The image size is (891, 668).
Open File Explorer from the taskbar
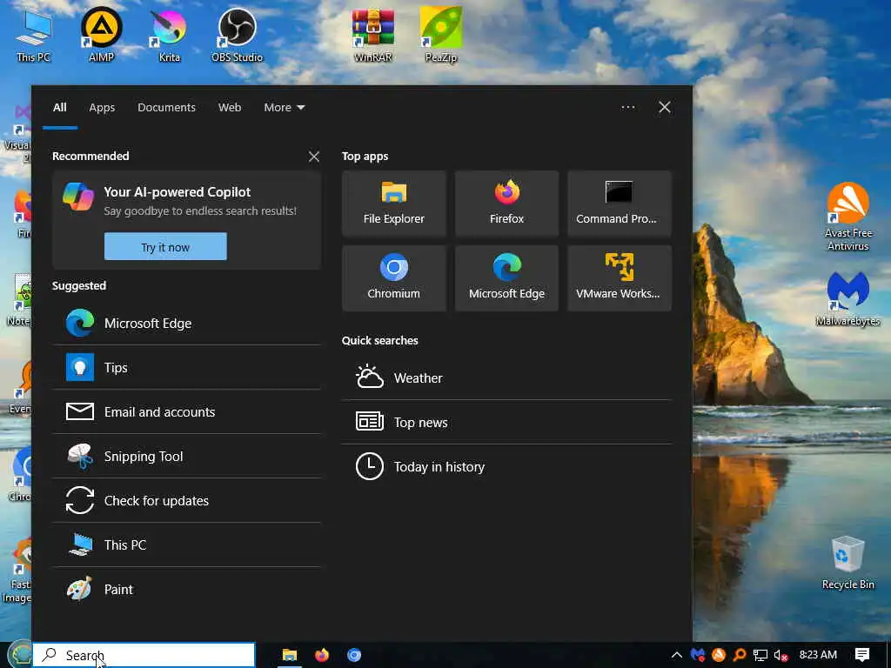click(289, 655)
